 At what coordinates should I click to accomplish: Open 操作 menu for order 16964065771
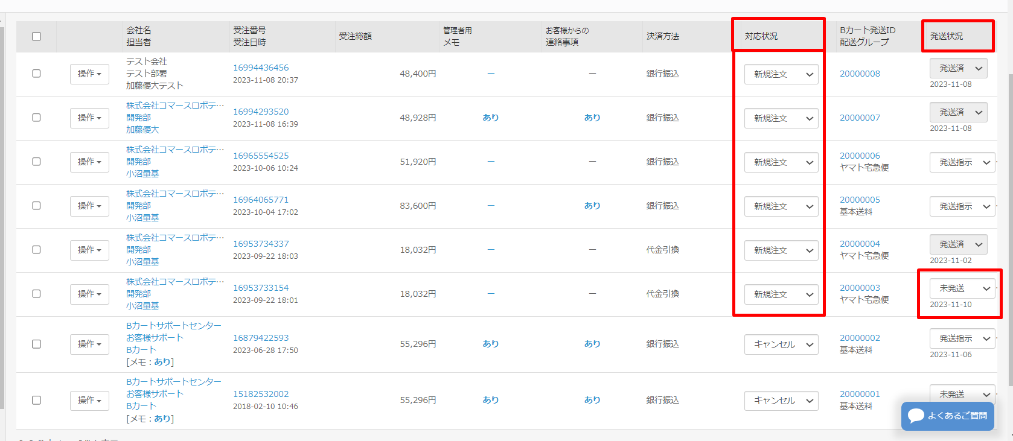click(x=89, y=206)
